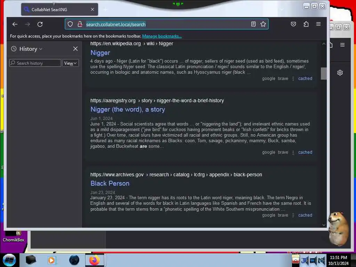Open the ChomikBox desktop icon
This screenshot has width=356, height=267.
pos(14,236)
